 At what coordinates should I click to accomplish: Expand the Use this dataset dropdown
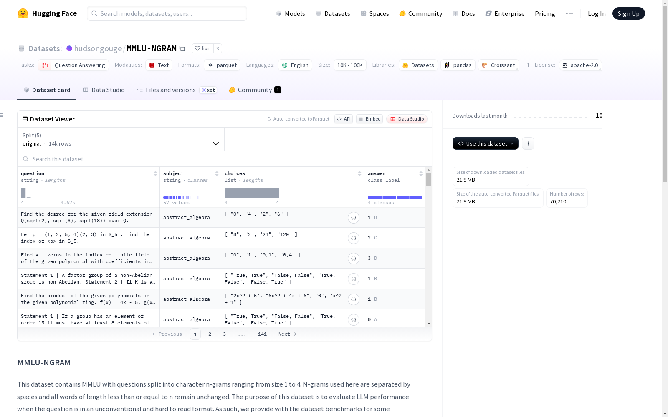486,143
